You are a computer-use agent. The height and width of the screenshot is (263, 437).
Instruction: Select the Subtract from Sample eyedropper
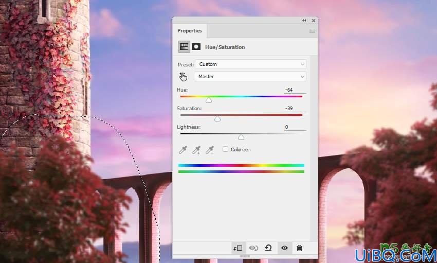tap(210, 150)
